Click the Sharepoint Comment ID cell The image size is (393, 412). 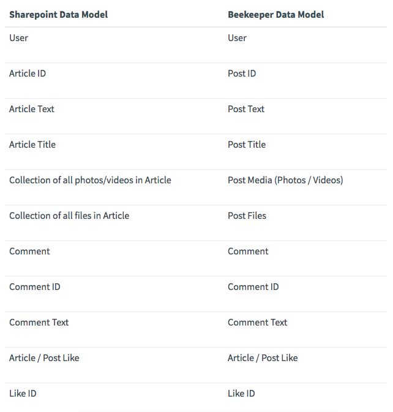35,287
